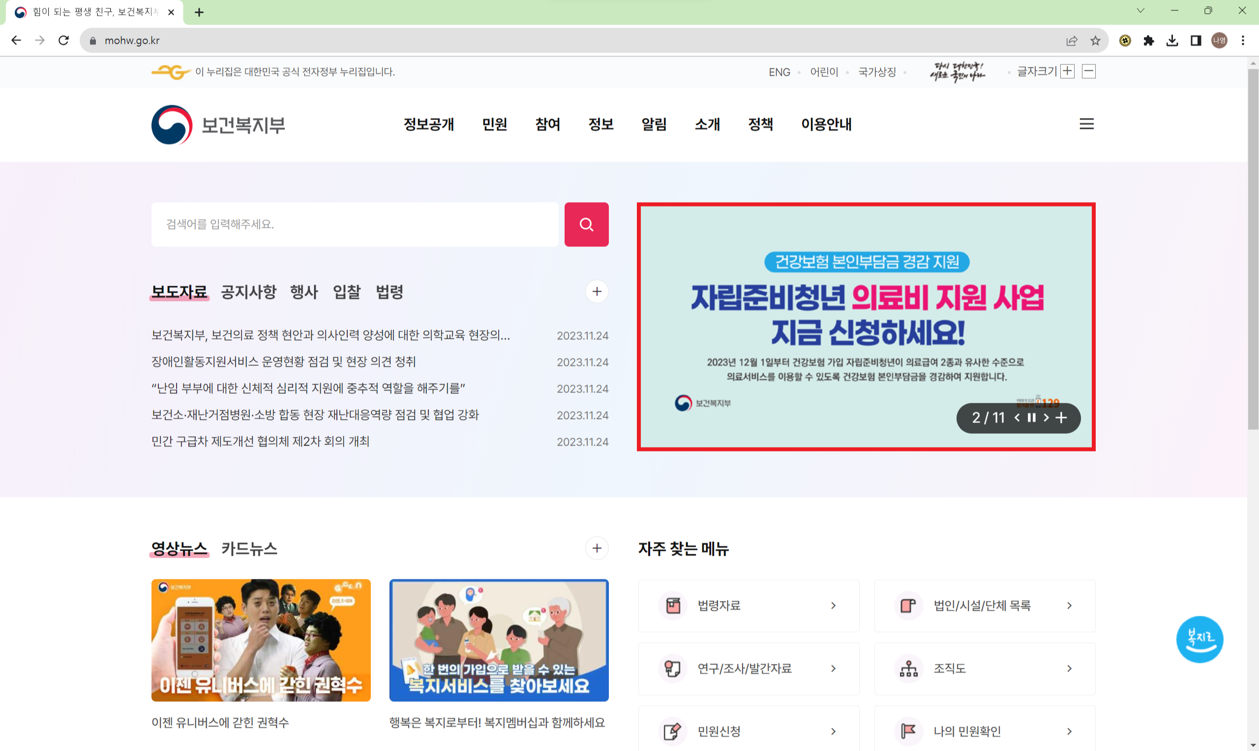Click the 나의 민원확인 flag icon
Image resolution: width=1259 pixels, height=751 pixels.
point(908,731)
